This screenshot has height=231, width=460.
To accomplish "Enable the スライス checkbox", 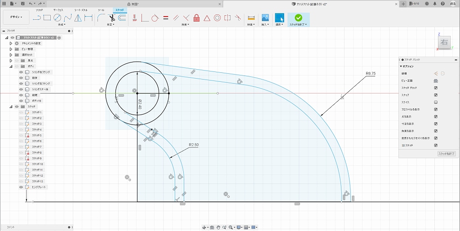I will point(436,102).
